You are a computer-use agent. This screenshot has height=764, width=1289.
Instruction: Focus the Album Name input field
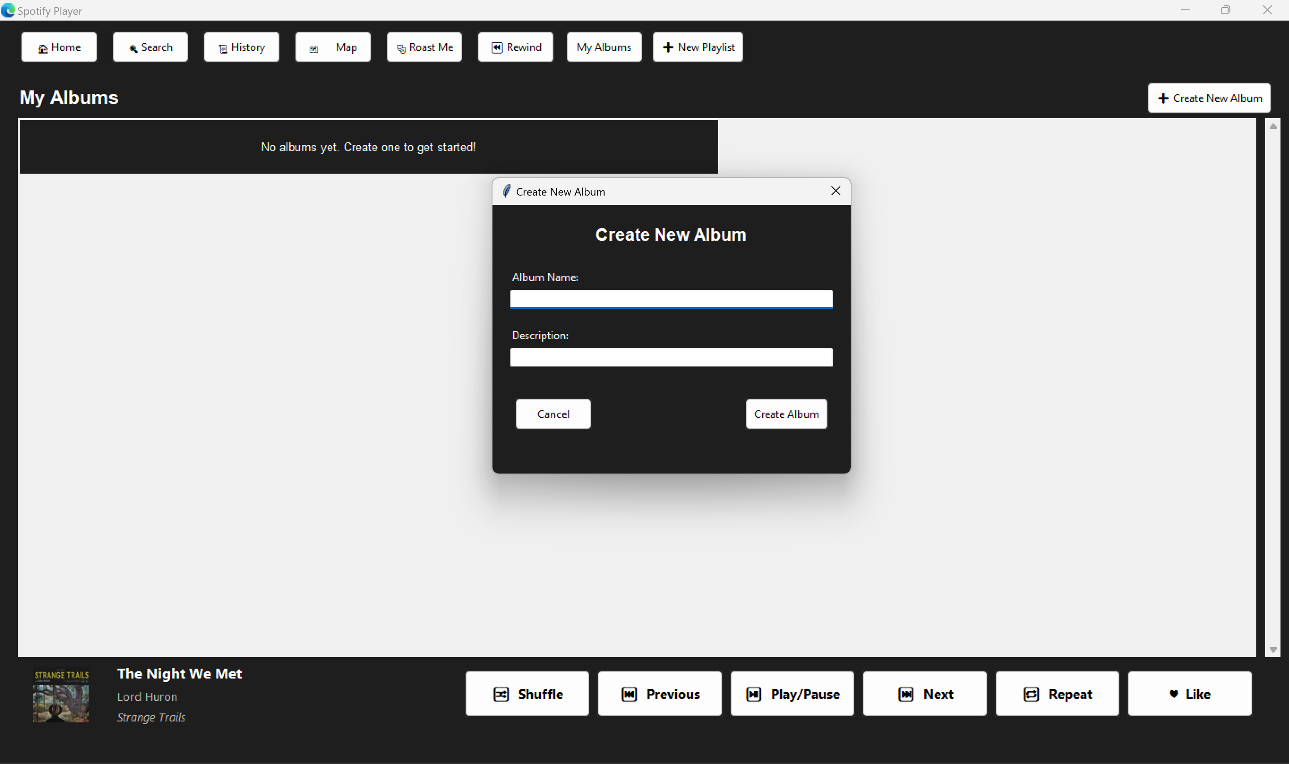(x=671, y=299)
